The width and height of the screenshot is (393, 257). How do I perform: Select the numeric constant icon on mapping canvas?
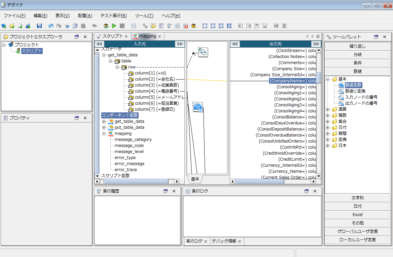point(198,107)
